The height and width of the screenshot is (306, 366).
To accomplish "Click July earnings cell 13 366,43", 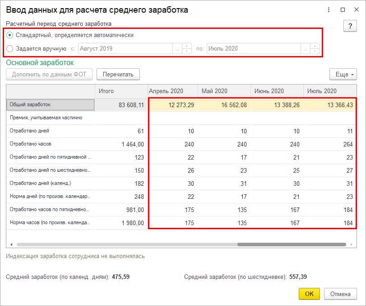I will pyautogui.click(x=330, y=105).
